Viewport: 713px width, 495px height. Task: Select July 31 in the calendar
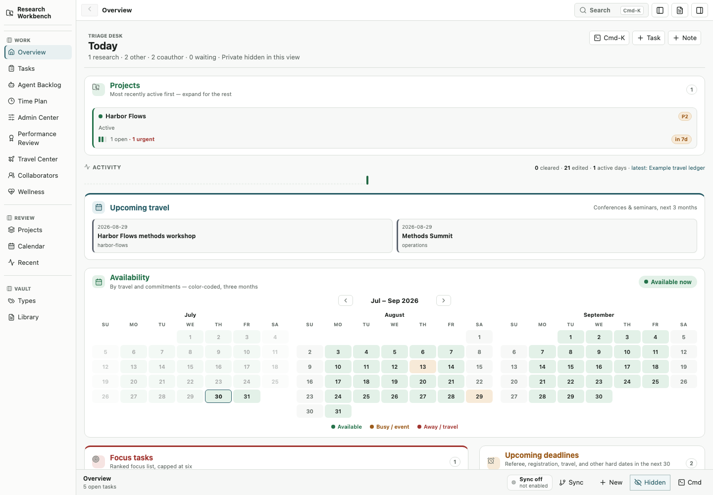point(247,396)
